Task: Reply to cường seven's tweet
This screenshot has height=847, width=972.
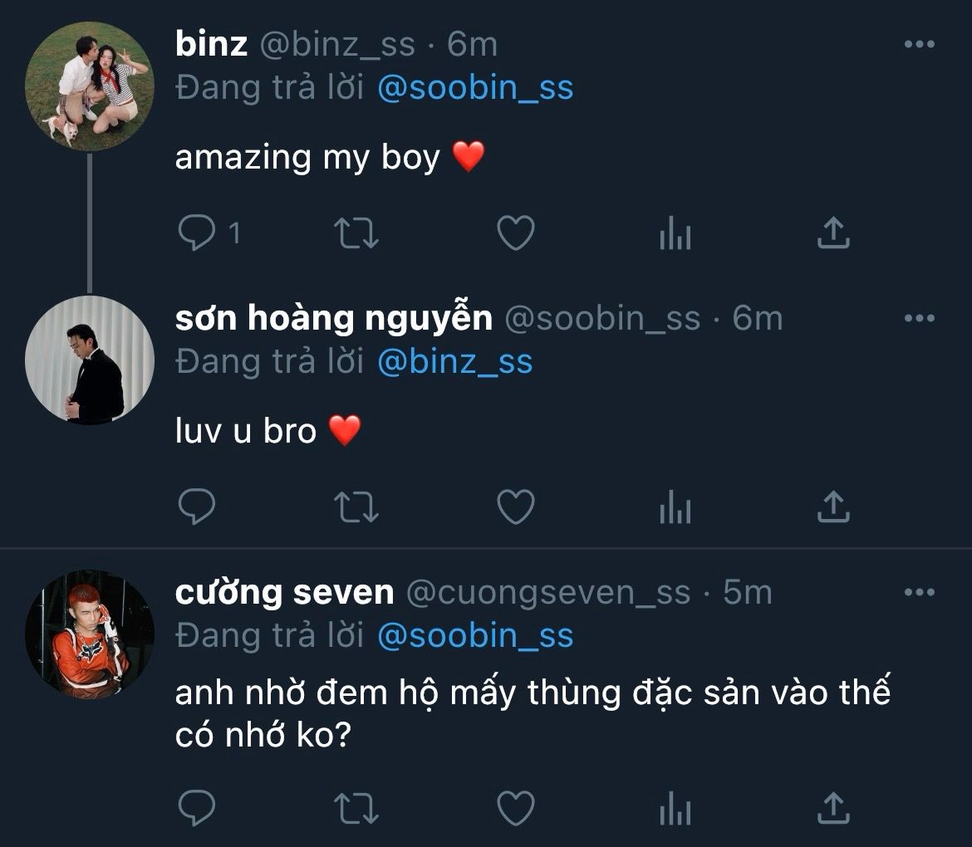Action: point(197,807)
